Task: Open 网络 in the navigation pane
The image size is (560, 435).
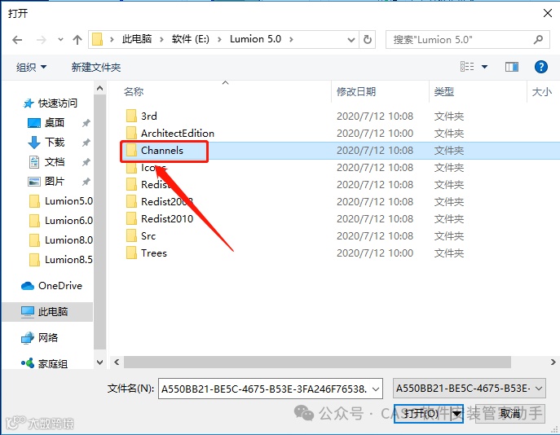Action: click(48, 337)
